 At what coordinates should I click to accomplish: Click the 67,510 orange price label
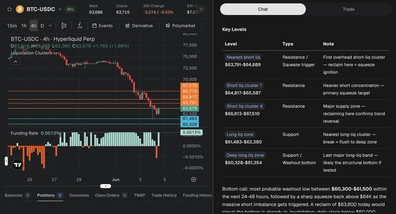click(x=190, y=85)
